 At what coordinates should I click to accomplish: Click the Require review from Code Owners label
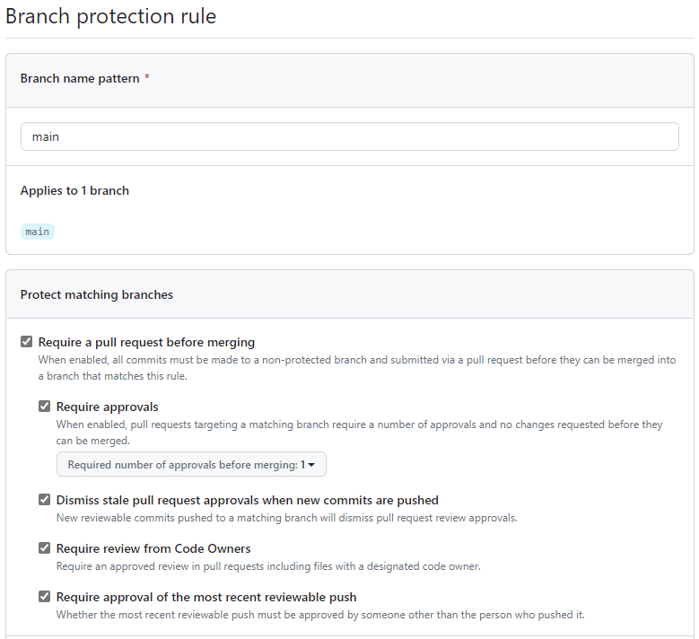click(x=153, y=548)
